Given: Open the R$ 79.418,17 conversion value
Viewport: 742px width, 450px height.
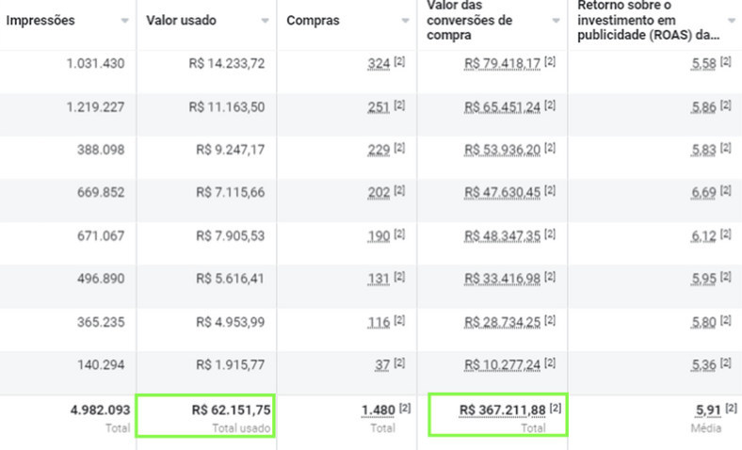Looking at the screenshot, I should click(504, 63).
